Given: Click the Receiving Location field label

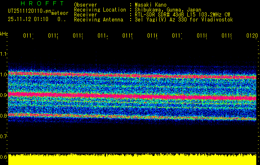Looking at the screenshot, I should tap(100, 10).
